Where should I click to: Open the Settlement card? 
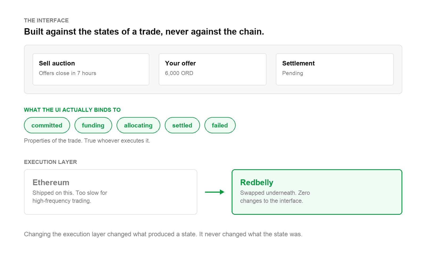coord(335,69)
